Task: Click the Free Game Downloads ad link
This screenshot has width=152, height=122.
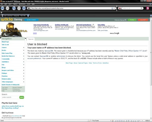Action: point(41,25)
